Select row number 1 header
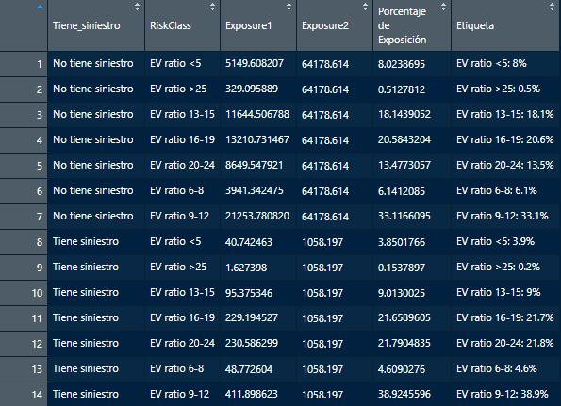This screenshot has height=406, width=561. pos(24,64)
